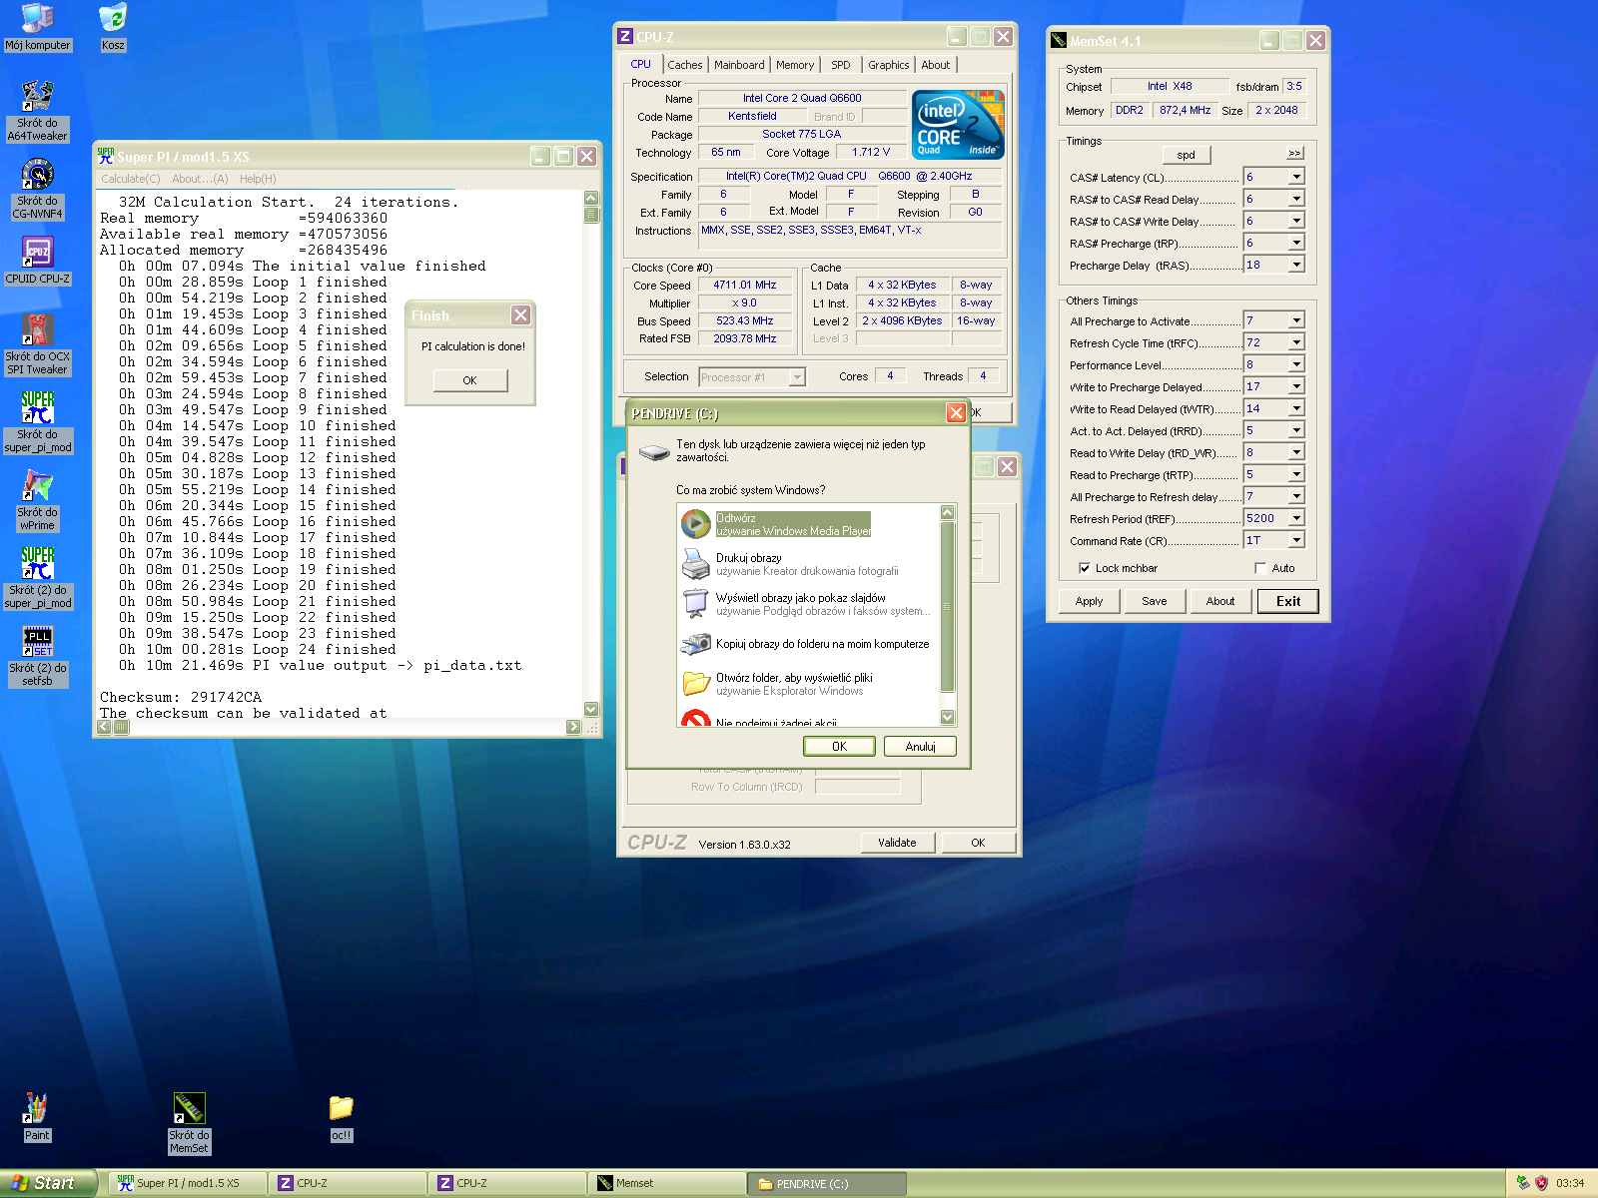Screen dimensions: 1598x1198
Task: Click Anuluj in the PENDRIVE dialog
Action: (920, 746)
